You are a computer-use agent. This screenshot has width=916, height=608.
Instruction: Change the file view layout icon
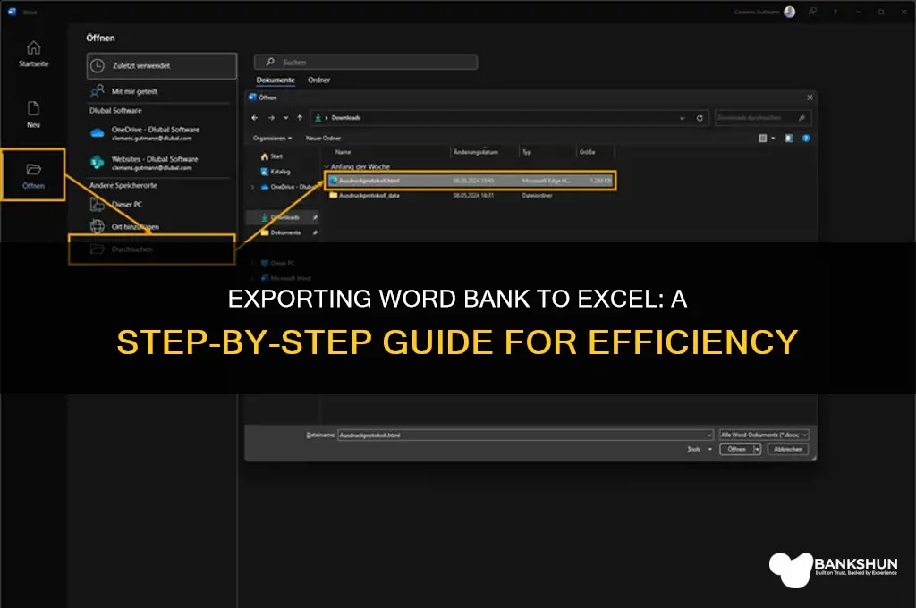pos(762,139)
